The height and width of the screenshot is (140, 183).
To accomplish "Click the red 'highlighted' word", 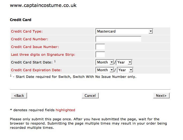I will click(x=65, y=110).
